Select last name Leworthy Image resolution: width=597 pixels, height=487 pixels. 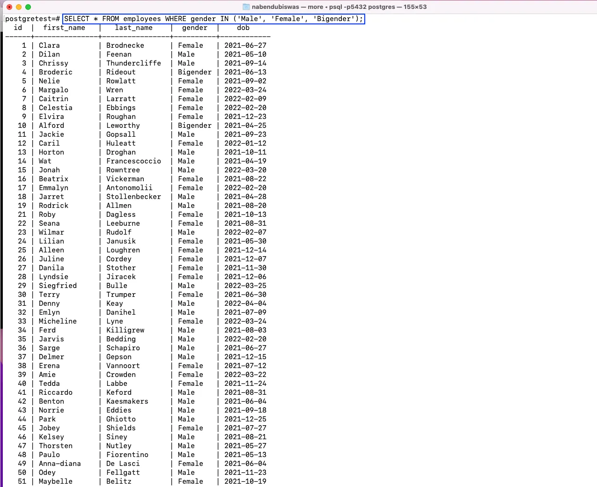(x=123, y=125)
